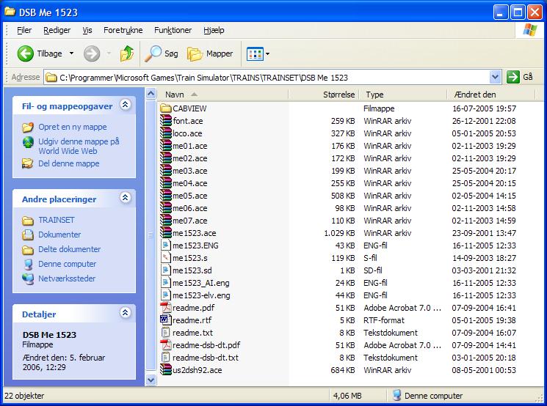Select the me1523.sd file icon
Image resolution: width=547 pixels, height=406 pixels.
(166, 270)
